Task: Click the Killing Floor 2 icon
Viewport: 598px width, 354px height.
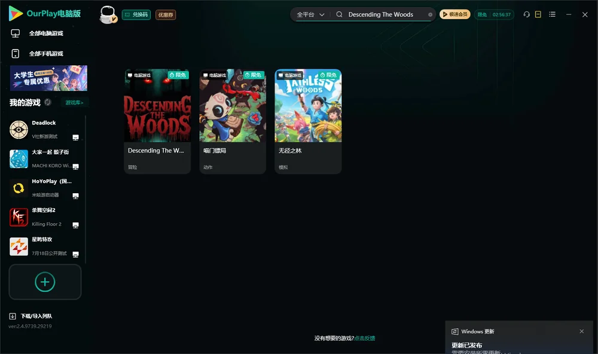Action: point(19,217)
